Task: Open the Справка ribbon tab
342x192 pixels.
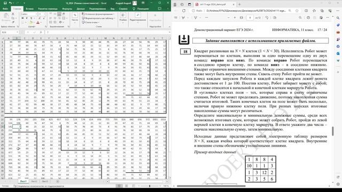Action: pos(123,9)
